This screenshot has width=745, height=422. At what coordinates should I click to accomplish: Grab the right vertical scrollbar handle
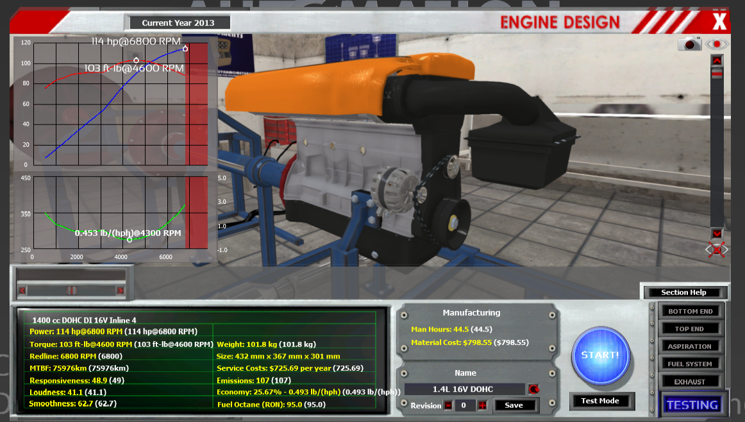pos(717,74)
